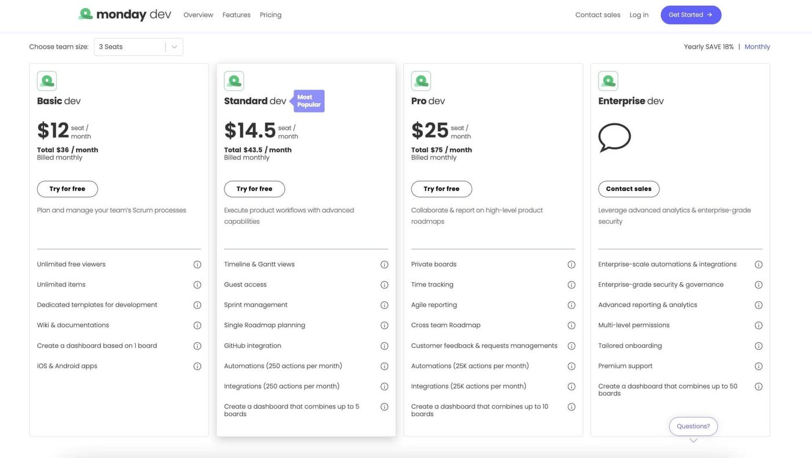
Task: Click the monday dev logo
Action: click(125, 15)
